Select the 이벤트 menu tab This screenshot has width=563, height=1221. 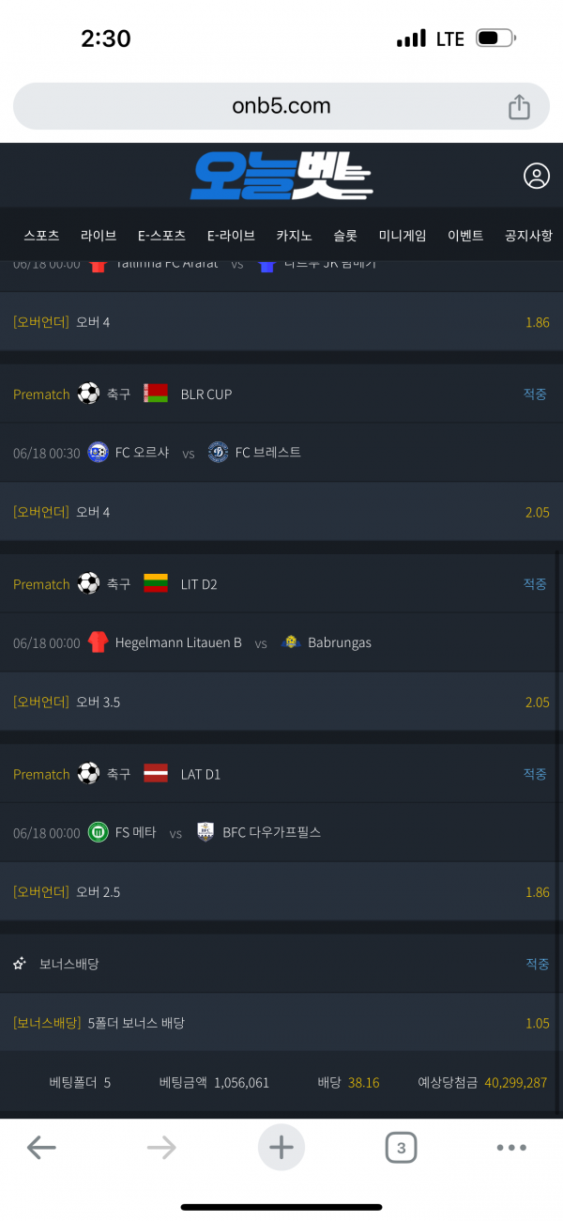(x=465, y=236)
